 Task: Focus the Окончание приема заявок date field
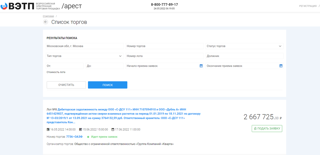245,66
